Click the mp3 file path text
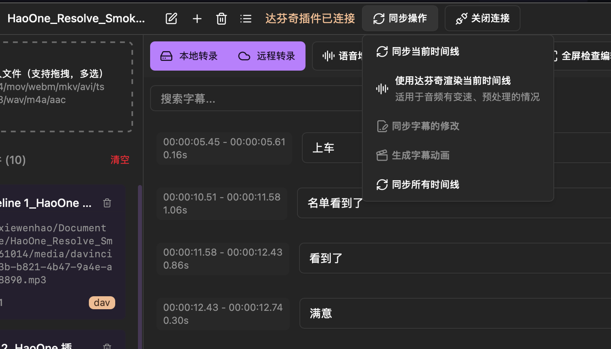The height and width of the screenshot is (349, 611). [x=56, y=254]
